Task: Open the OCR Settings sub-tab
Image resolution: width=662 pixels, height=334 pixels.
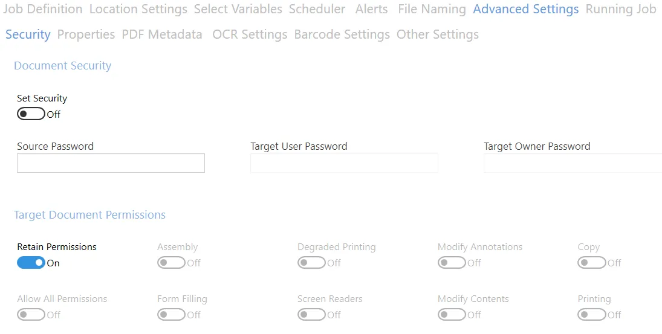Action: pos(250,34)
